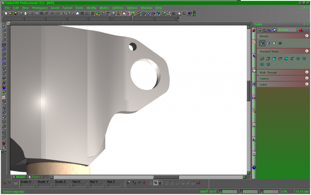Click the Redo arrow icon
Viewport: 311px width, 195px height.
click(57, 14)
